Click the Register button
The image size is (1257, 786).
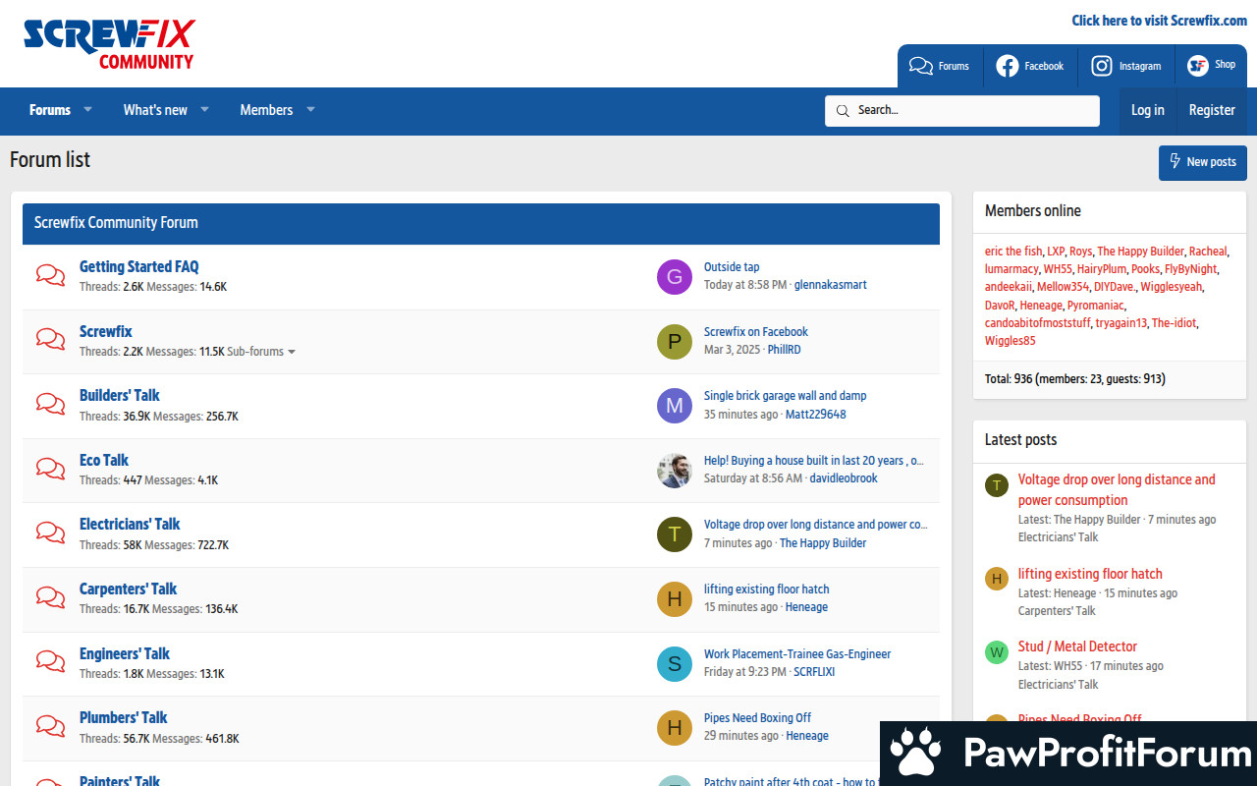pyautogui.click(x=1212, y=111)
